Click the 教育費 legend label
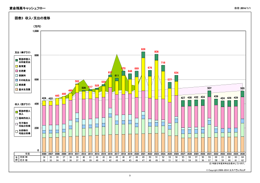 (22, 66)
